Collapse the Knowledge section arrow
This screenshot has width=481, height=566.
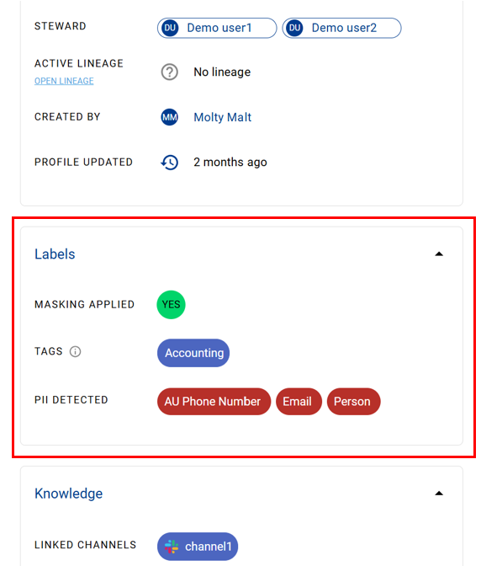point(439,494)
